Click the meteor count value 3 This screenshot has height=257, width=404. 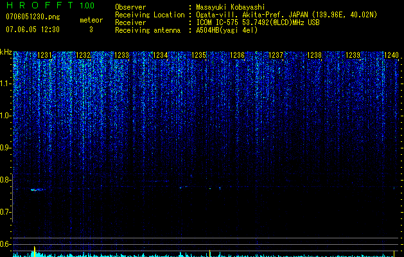click(x=91, y=30)
